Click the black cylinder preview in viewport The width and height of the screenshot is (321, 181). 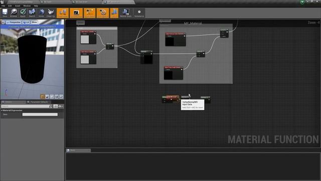[x=32, y=59]
